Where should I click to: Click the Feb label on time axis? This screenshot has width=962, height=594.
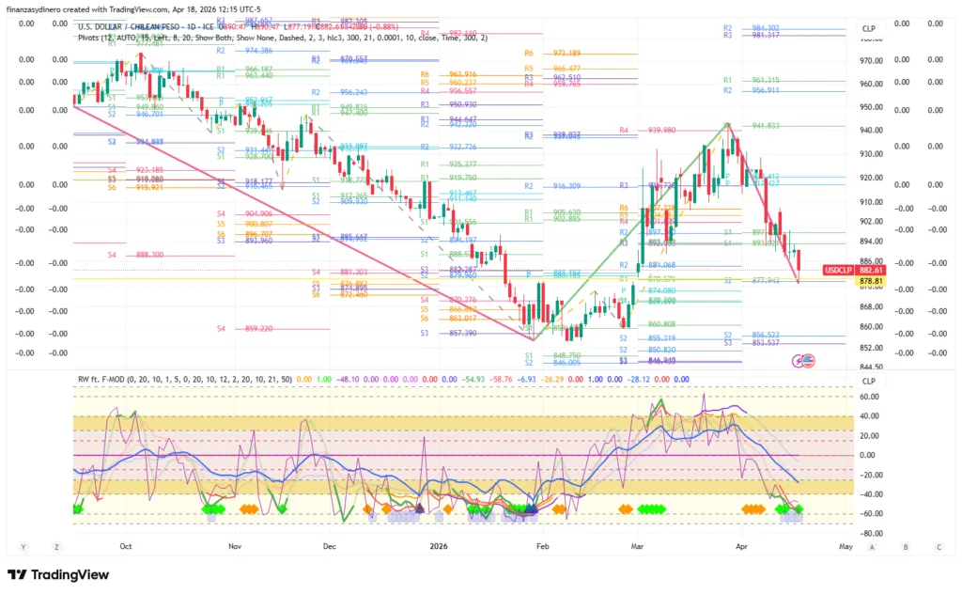pos(541,545)
